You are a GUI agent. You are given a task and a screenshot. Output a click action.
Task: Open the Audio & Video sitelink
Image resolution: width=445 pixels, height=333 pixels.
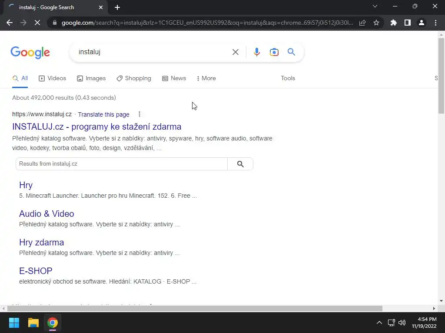[46, 214]
